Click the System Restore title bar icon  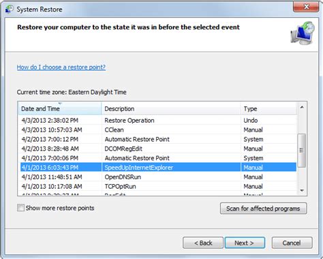(x=10, y=9)
